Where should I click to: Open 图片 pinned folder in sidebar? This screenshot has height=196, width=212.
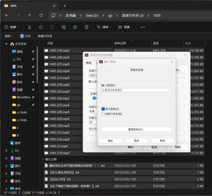pyautogui.click(x=20, y=75)
